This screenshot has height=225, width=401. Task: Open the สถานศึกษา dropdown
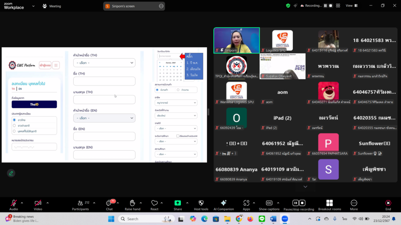click(x=176, y=154)
